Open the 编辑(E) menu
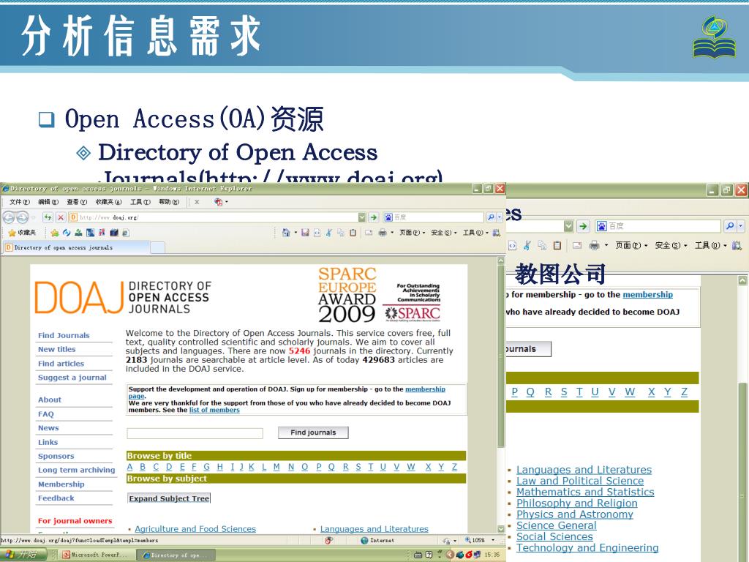This screenshot has height=562, width=749. 48,202
